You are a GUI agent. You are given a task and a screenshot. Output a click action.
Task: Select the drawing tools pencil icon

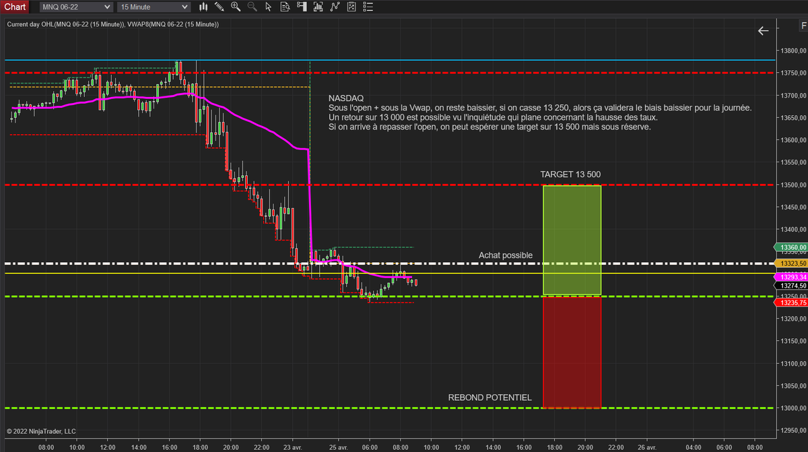click(219, 7)
